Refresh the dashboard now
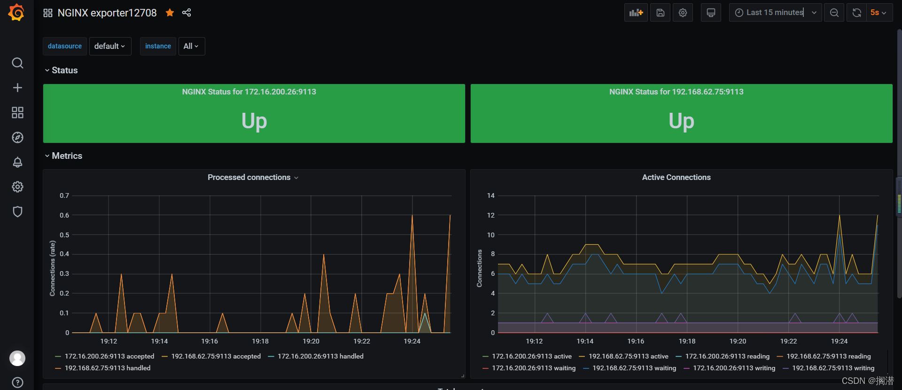This screenshot has width=902, height=390. click(x=856, y=13)
